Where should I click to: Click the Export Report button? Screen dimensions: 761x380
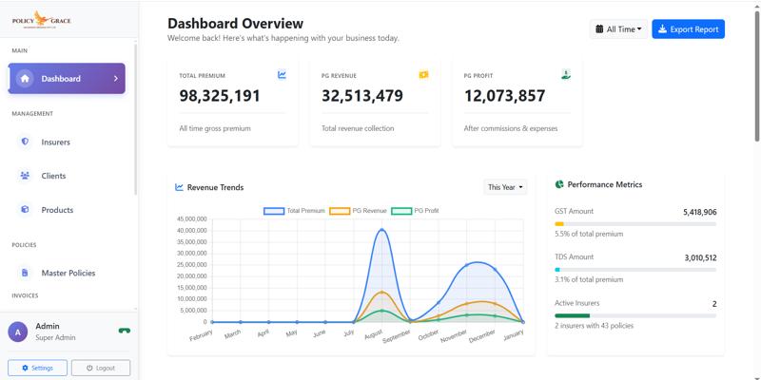(688, 29)
